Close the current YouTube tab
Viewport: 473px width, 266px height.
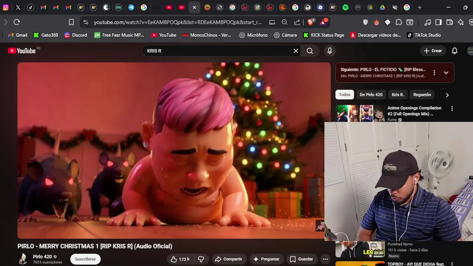point(194,7)
